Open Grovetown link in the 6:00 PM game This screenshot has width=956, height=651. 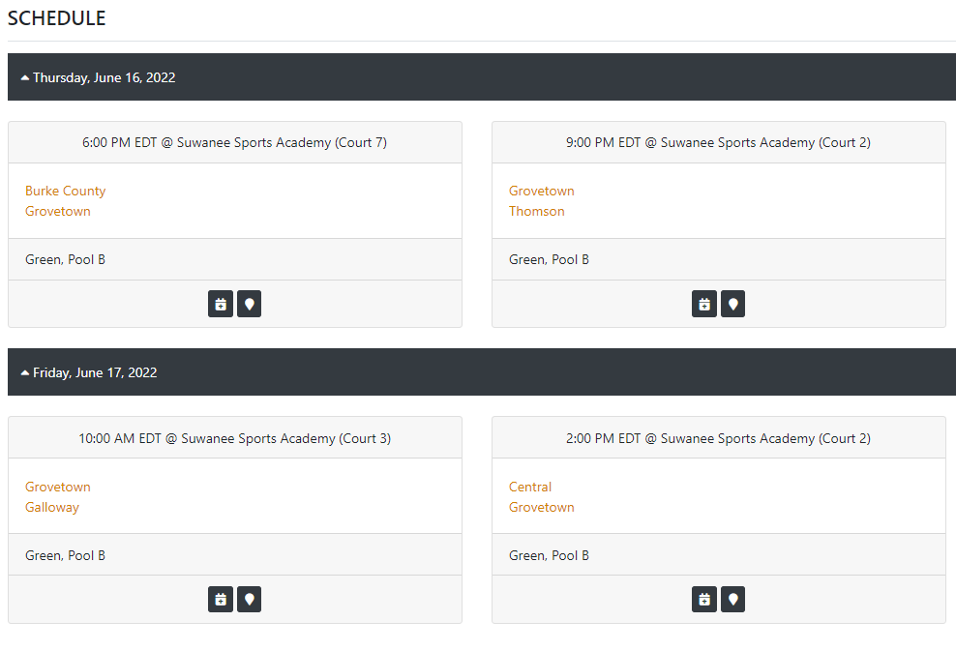58,211
